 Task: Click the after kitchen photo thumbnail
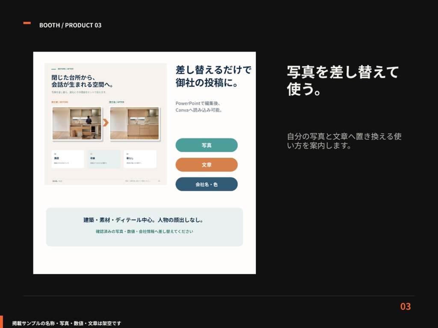[x=134, y=123]
